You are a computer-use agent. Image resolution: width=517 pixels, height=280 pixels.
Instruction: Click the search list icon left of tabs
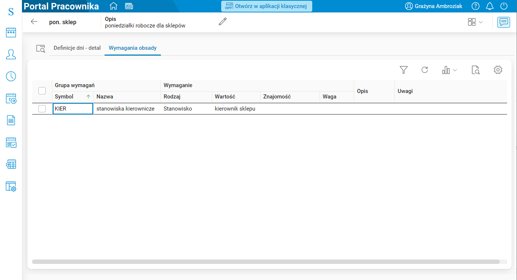[x=41, y=48]
